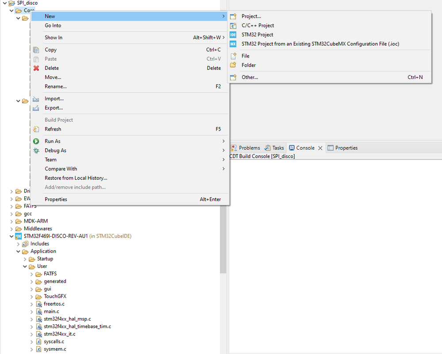Image resolution: width=442 pixels, height=354 pixels.
Task: Click the IDE icon for STM32 Project
Action: point(233,35)
